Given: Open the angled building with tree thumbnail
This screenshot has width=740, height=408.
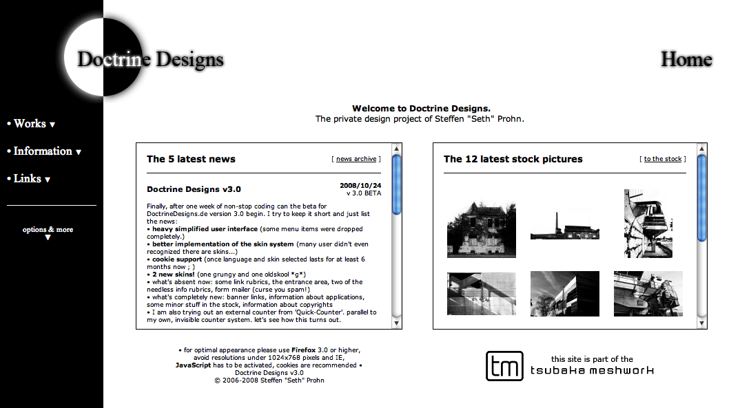Looking at the screenshot, I should [564, 294].
